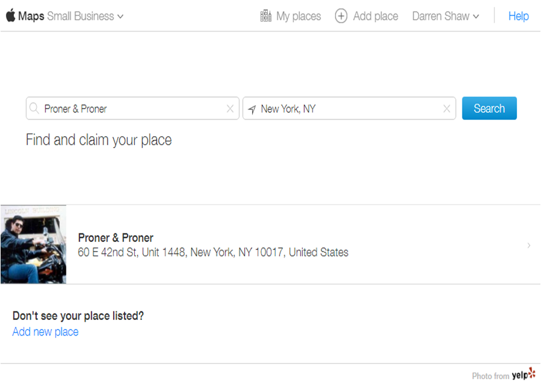The width and height of the screenshot is (541, 384).
Task: Click the Proner & Proner listing photo
Action: point(33,244)
